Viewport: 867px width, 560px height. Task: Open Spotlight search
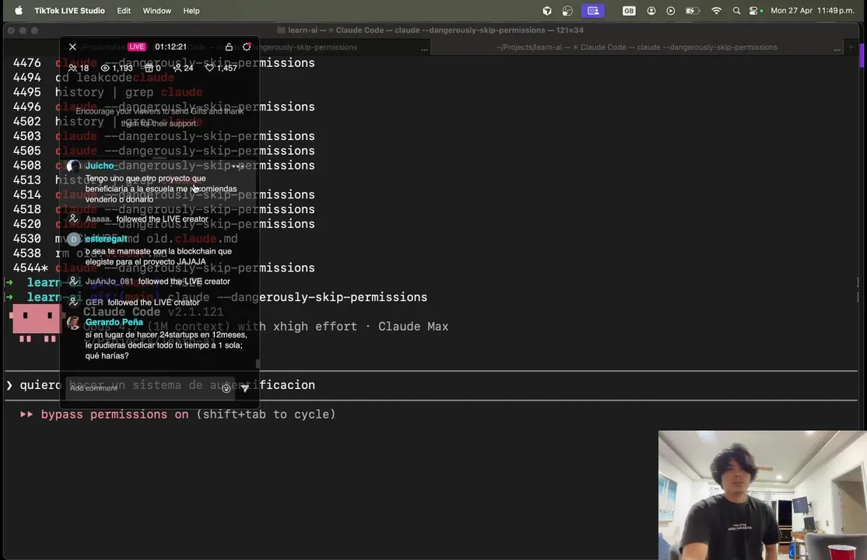coord(736,11)
